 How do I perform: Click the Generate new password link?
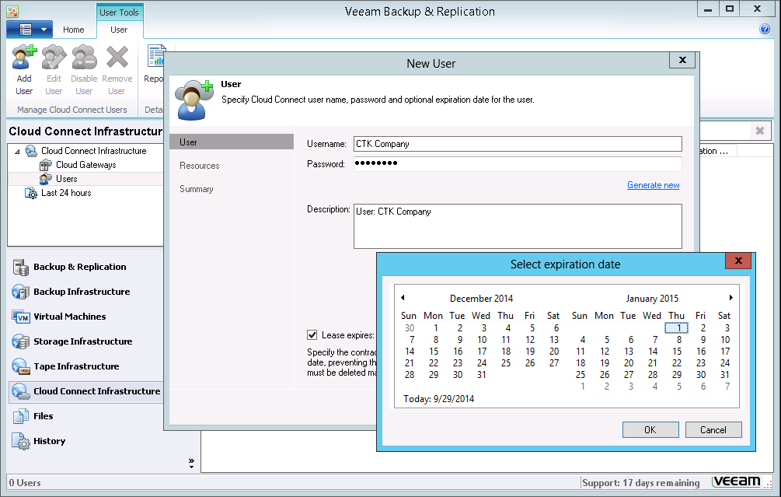[x=653, y=185]
